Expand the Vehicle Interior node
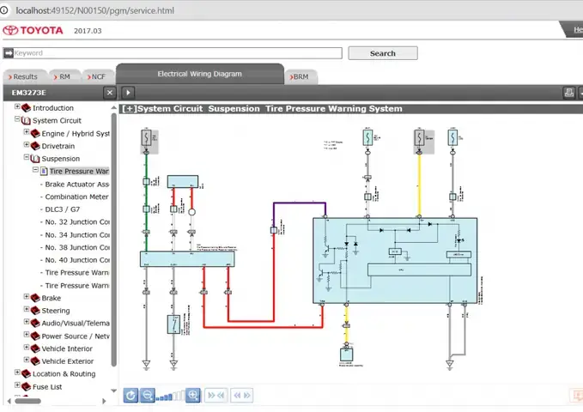The width and height of the screenshot is (583, 412). click(27, 347)
